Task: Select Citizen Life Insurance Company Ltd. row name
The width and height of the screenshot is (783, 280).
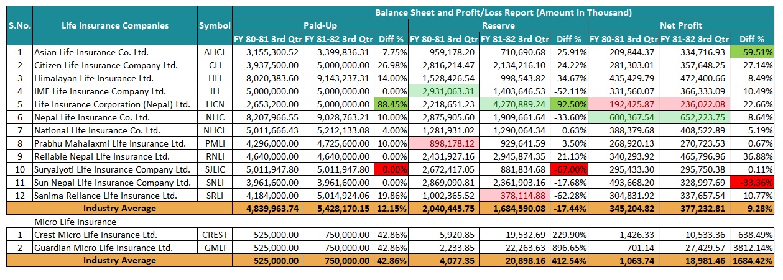Action: 114,65
